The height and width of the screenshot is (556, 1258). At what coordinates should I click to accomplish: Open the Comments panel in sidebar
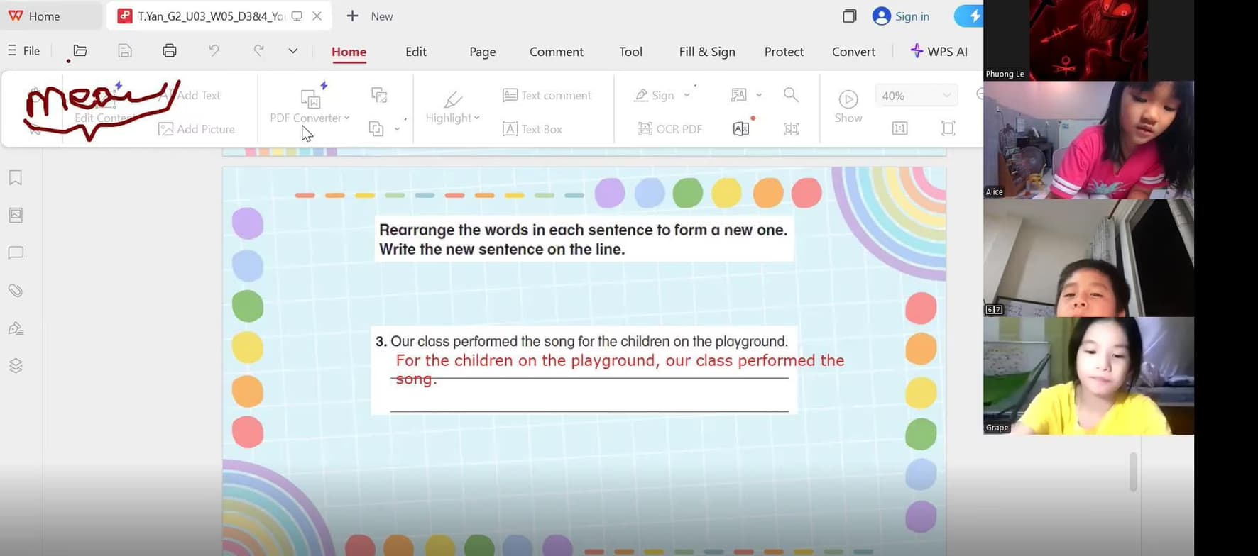click(x=16, y=253)
